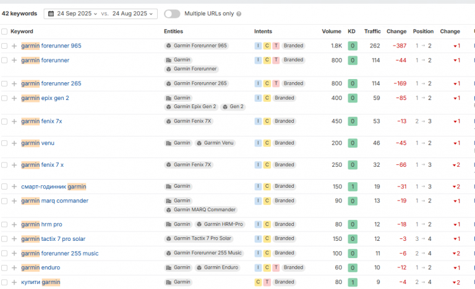The image size is (475, 289).
Task: Click the Garmin Forerunner 265 entity tag
Action: pos(196,83)
